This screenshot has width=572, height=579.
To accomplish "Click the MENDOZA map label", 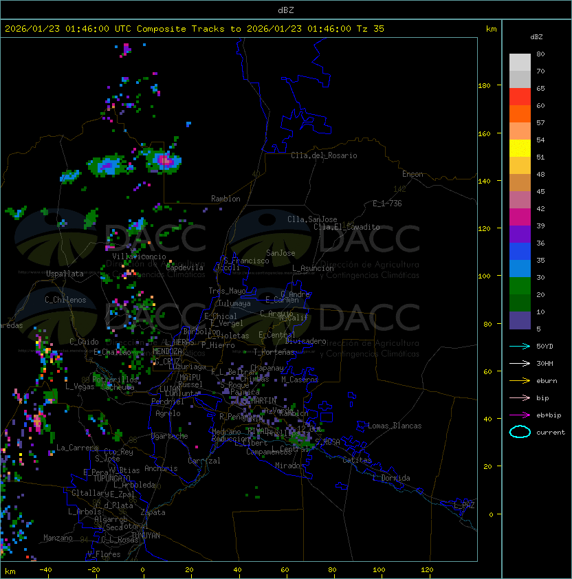I will [167, 351].
